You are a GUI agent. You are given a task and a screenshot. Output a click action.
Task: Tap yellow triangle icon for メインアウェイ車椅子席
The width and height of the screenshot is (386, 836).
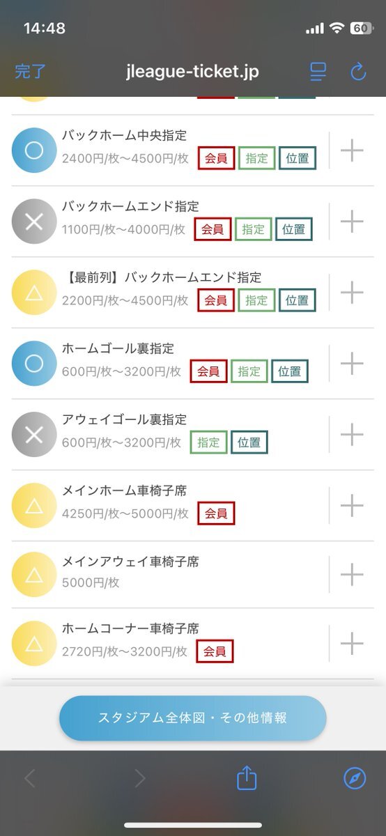pos(34,575)
